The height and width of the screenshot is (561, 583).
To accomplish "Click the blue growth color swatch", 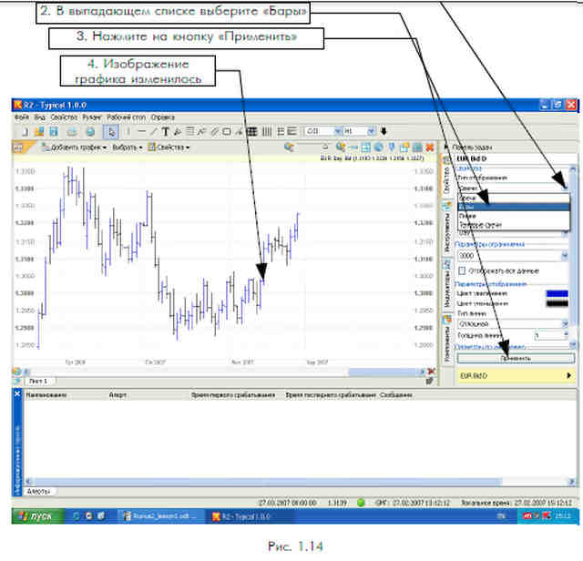I will pyautogui.click(x=557, y=293).
